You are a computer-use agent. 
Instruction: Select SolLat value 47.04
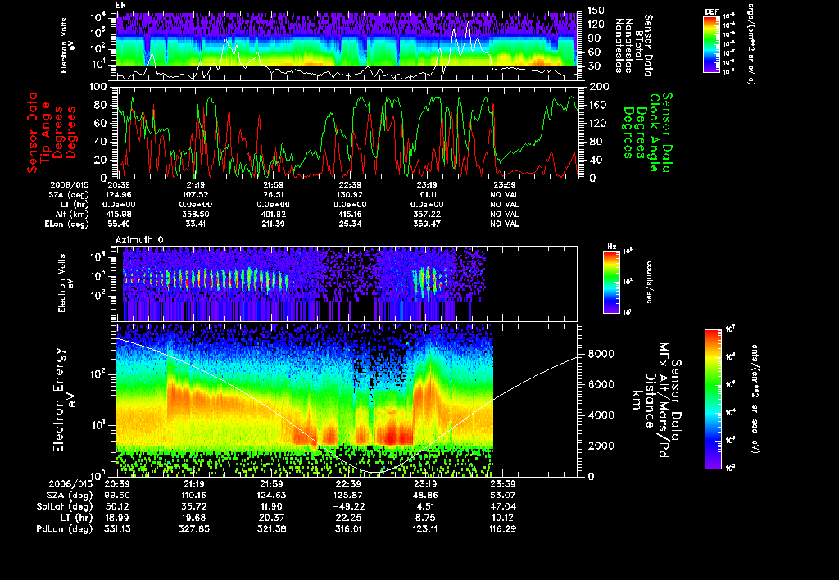(x=503, y=507)
